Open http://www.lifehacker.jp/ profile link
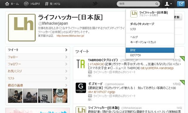Screen dimensions: 188x113 [x=70, y=36]
